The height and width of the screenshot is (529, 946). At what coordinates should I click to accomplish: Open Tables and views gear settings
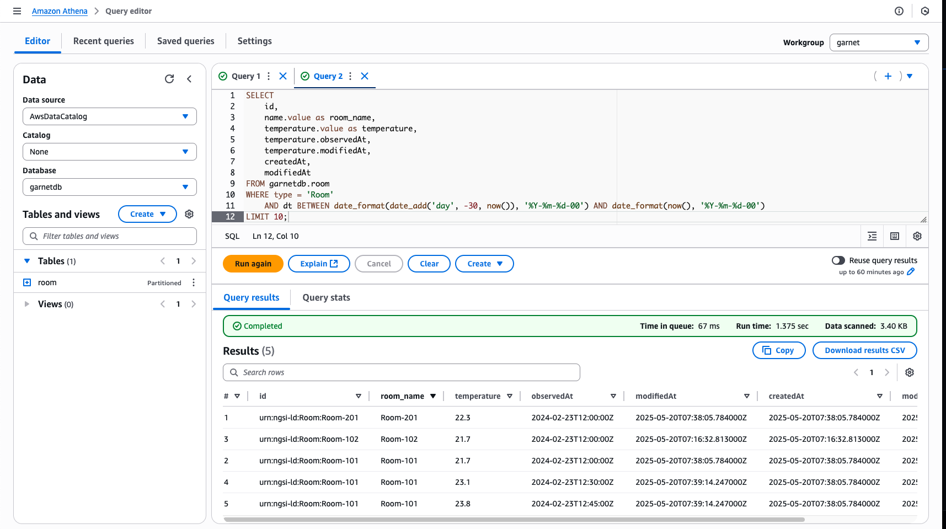click(189, 214)
